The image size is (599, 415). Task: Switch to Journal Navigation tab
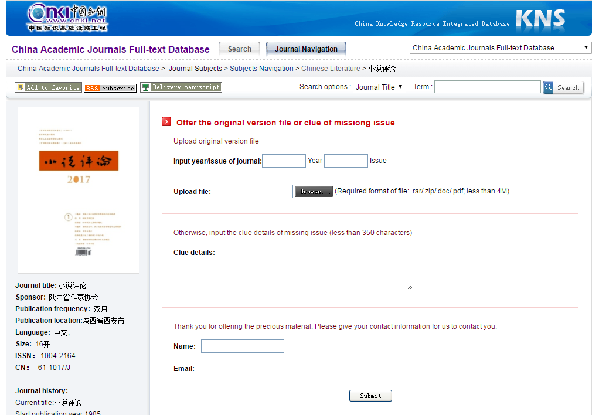[x=306, y=49]
